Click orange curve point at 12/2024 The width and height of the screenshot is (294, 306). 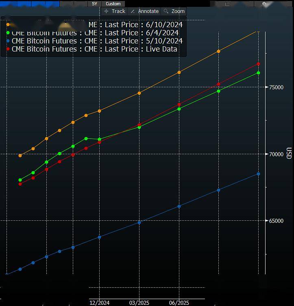[x=99, y=111]
